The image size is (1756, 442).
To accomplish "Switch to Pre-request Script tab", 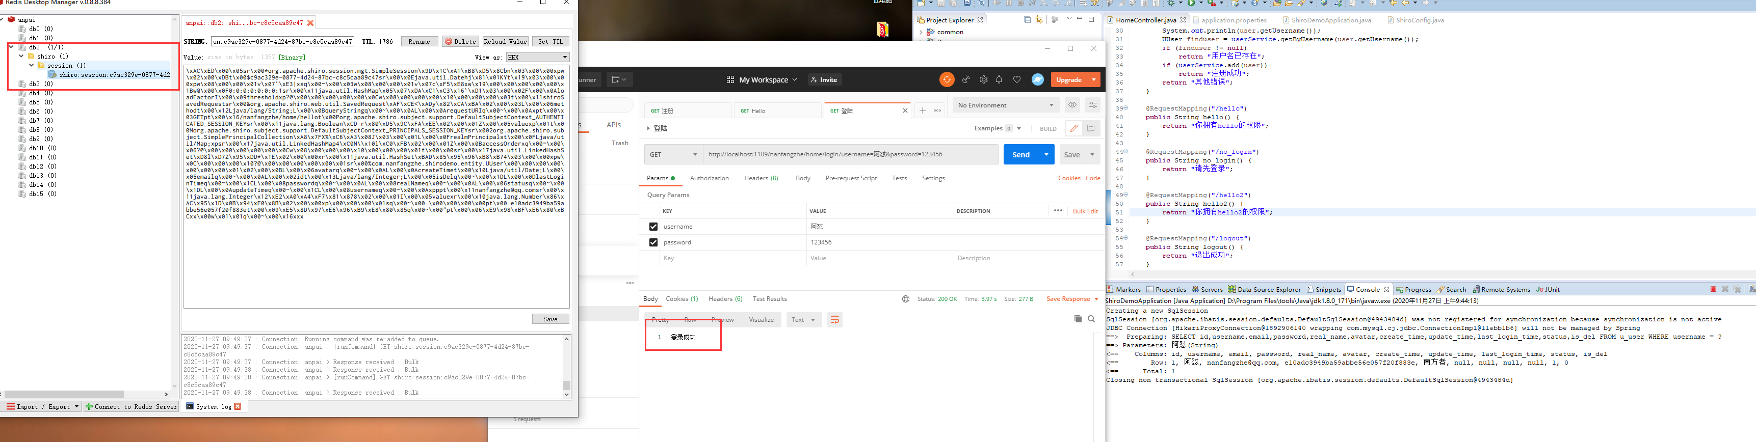I will tap(851, 178).
